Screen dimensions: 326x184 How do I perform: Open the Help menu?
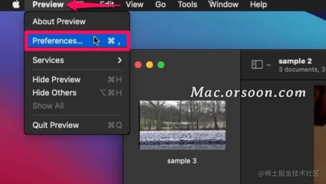(x=259, y=4)
